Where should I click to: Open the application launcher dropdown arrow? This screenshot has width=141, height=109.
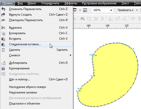[80, 10]
